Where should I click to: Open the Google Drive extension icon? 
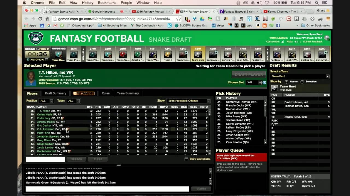coord(202,19)
